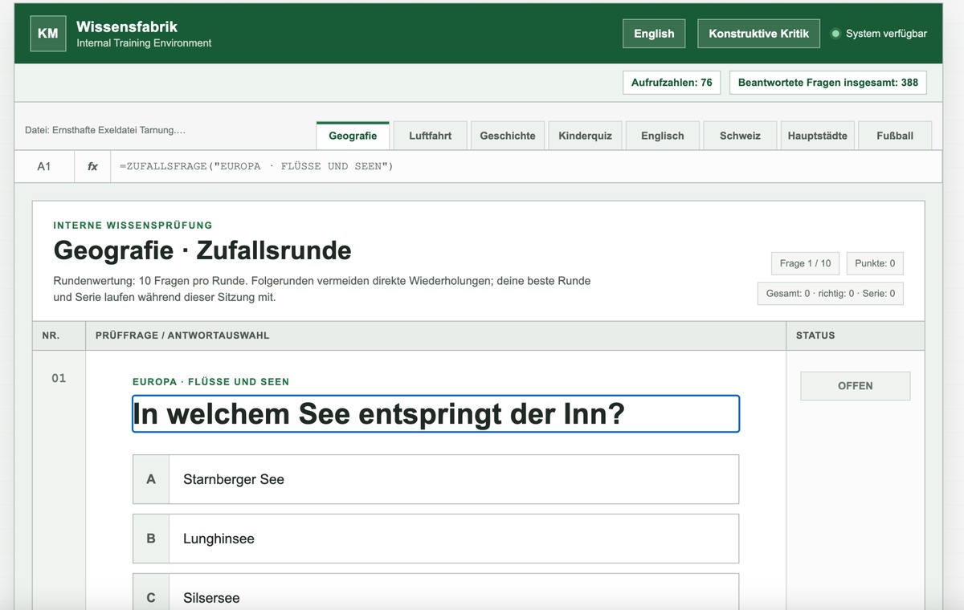964x610 pixels.
Task: Select the Fußball tab
Action: pyautogui.click(x=895, y=136)
